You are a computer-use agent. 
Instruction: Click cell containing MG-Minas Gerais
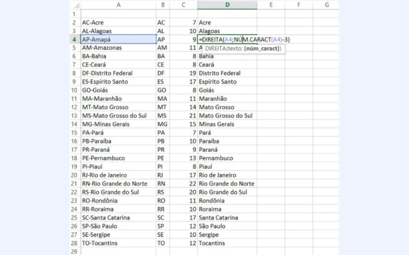pyautogui.click(x=118, y=124)
